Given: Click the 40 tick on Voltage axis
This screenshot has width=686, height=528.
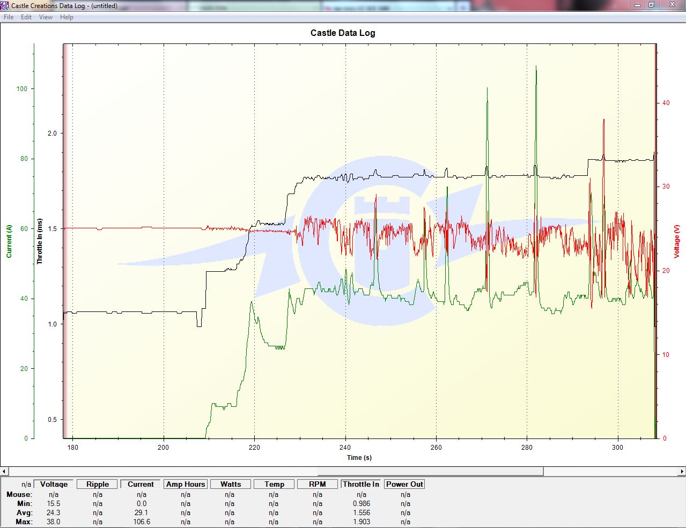Looking at the screenshot, I should [x=666, y=103].
